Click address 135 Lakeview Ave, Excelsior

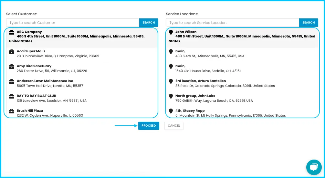click(52, 101)
